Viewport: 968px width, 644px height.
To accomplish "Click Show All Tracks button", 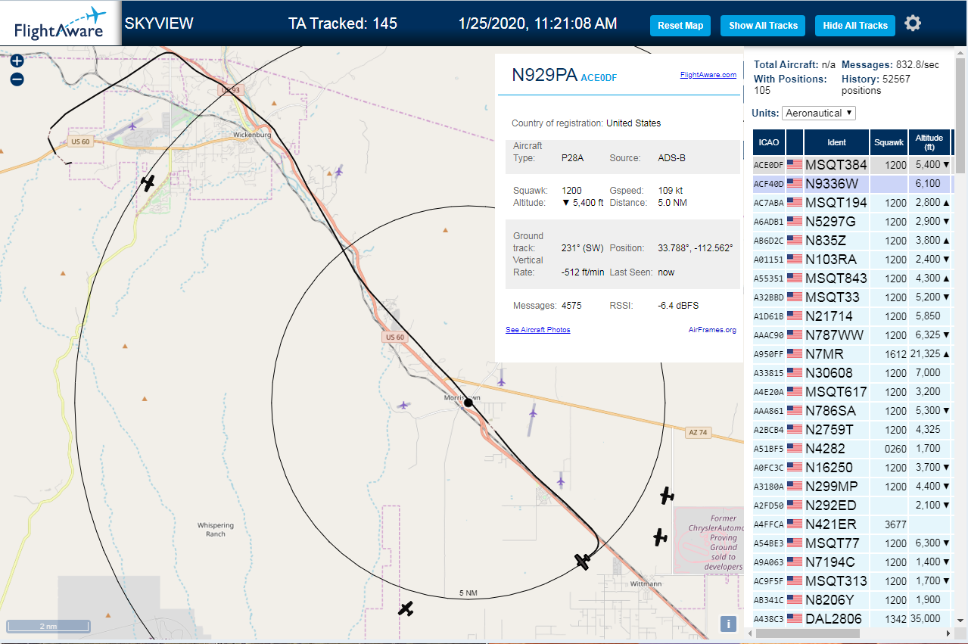I will tap(763, 26).
